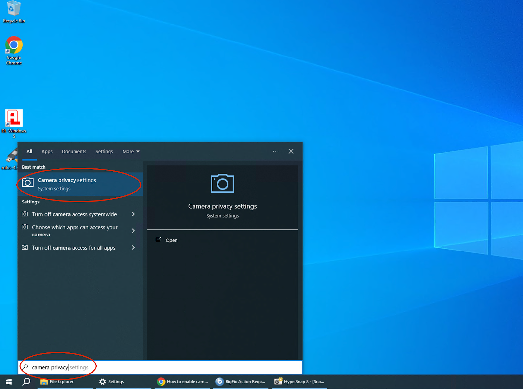
Task: Expand the More dropdown in search
Action: coord(131,152)
